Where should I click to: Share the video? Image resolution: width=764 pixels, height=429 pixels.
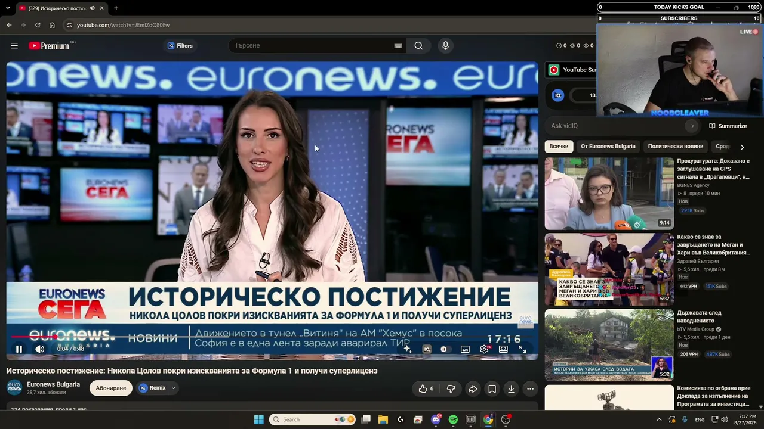coord(473,389)
